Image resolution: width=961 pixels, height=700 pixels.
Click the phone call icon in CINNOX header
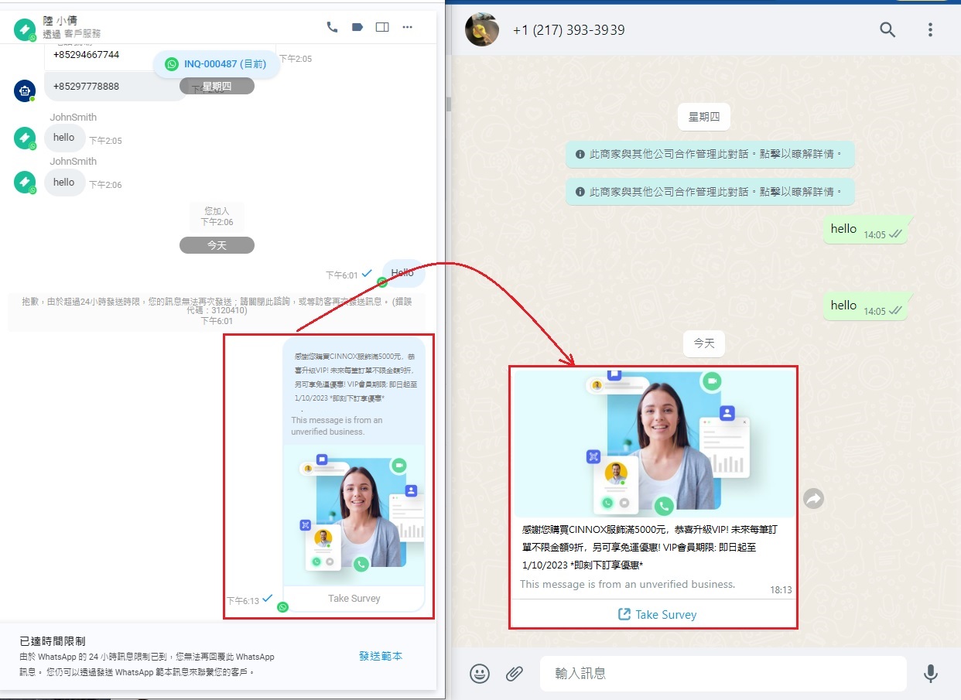point(332,27)
